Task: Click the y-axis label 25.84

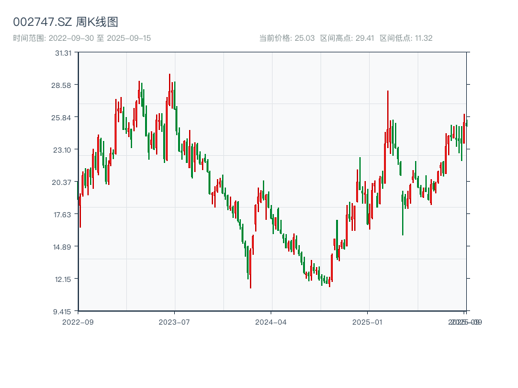Action: pyautogui.click(x=61, y=118)
